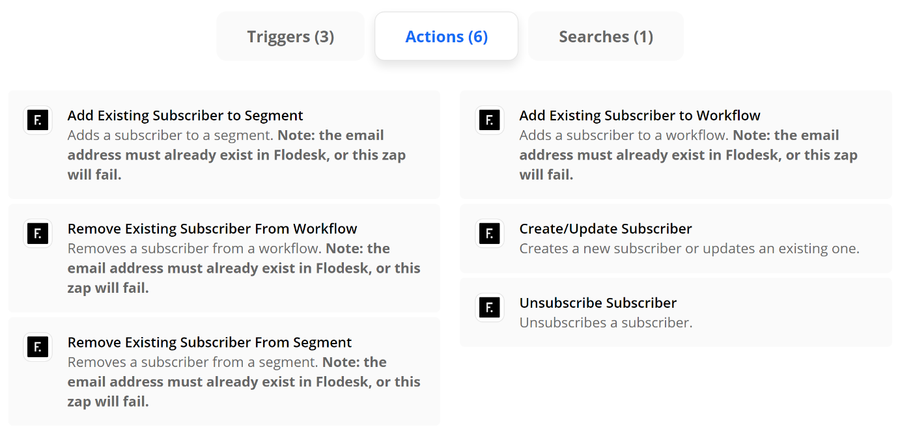
Task: Click Flodesk icon beside Add Existing Subscriber to Segment
Action: [x=38, y=120]
